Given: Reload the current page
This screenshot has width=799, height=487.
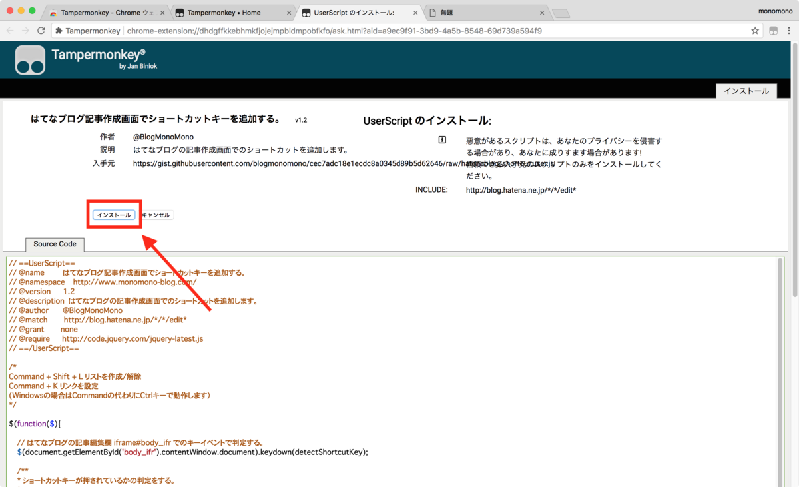Looking at the screenshot, I should 41,31.
